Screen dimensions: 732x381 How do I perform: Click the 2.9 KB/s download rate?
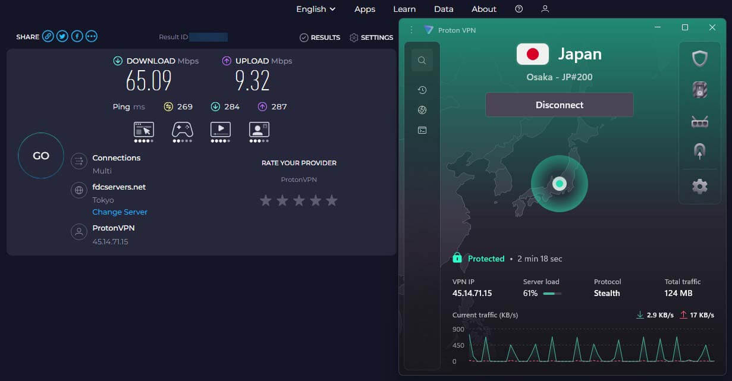[x=655, y=315]
